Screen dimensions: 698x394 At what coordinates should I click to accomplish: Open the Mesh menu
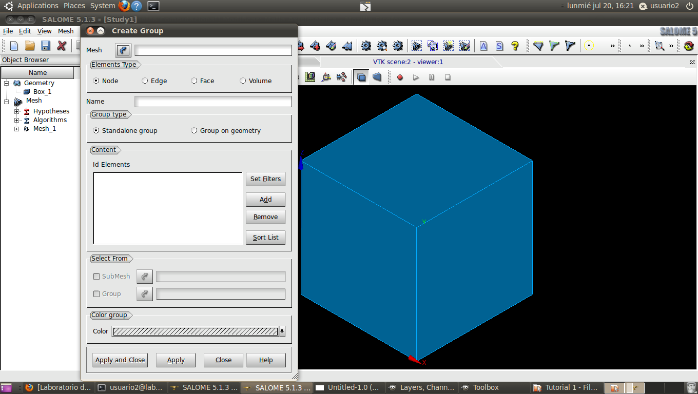click(x=66, y=31)
